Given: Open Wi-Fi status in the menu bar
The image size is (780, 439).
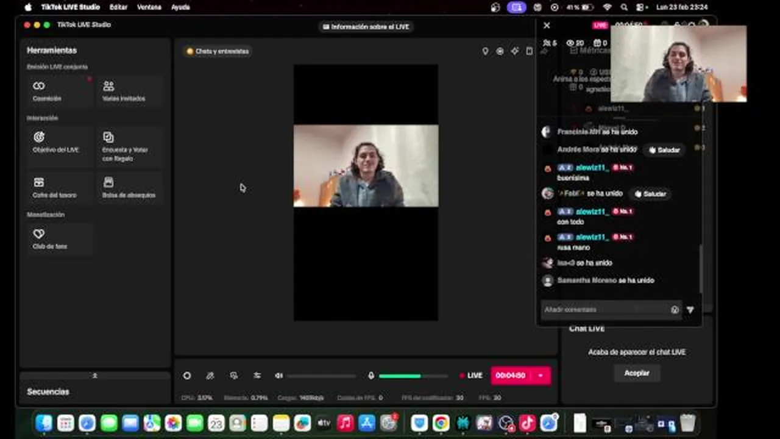Looking at the screenshot, I should (607, 7).
